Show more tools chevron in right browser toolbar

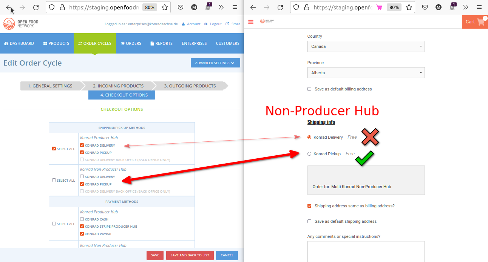(466, 7)
